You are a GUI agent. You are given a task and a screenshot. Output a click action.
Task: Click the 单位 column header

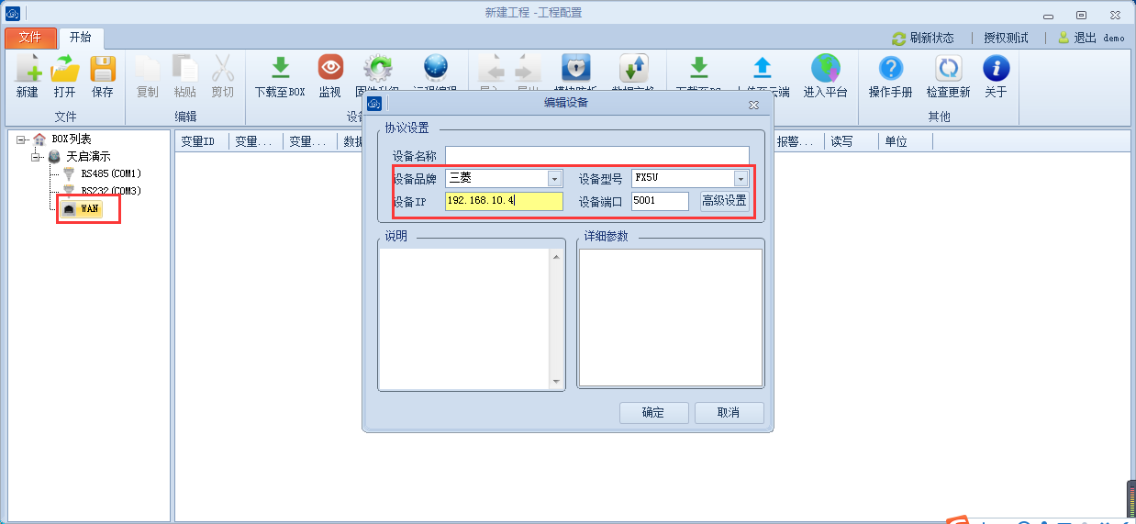click(905, 141)
